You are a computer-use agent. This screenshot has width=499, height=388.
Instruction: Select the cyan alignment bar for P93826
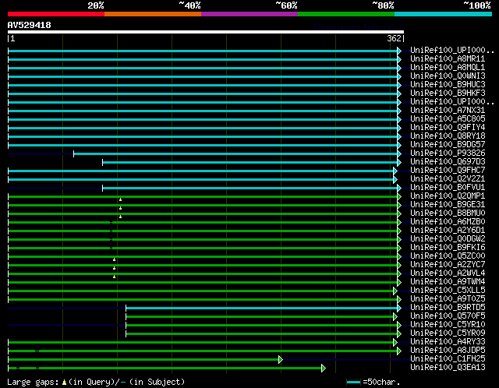235,154
